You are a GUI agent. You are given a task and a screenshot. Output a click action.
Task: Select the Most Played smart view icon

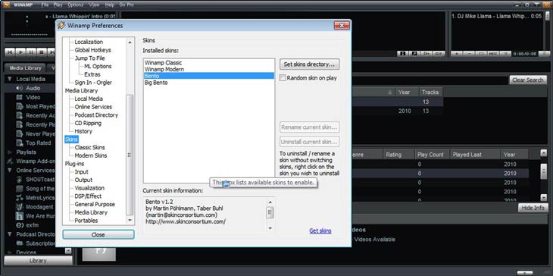pos(20,107)
